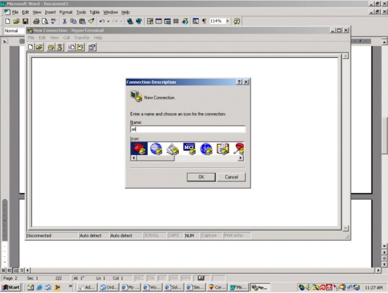Open the Word Table menu
Screen dimensions: 388x293
pyautogui.click(x=94, y=12)
